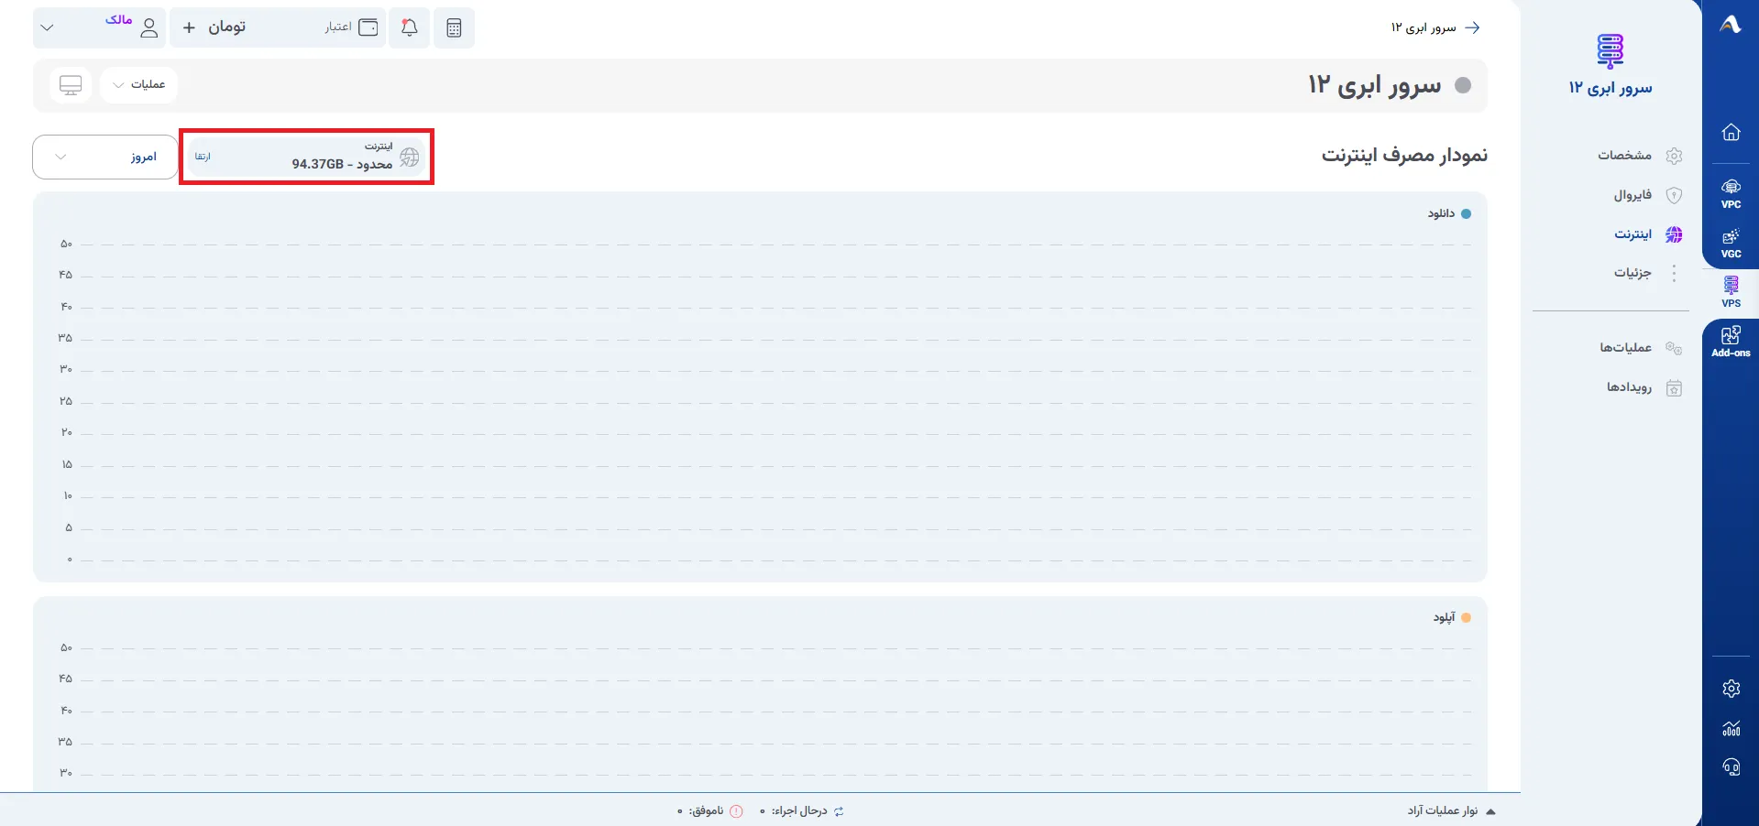Open settings gear in the blue sidebar
Viewport: 1759px width, 826px height.
1731,689
